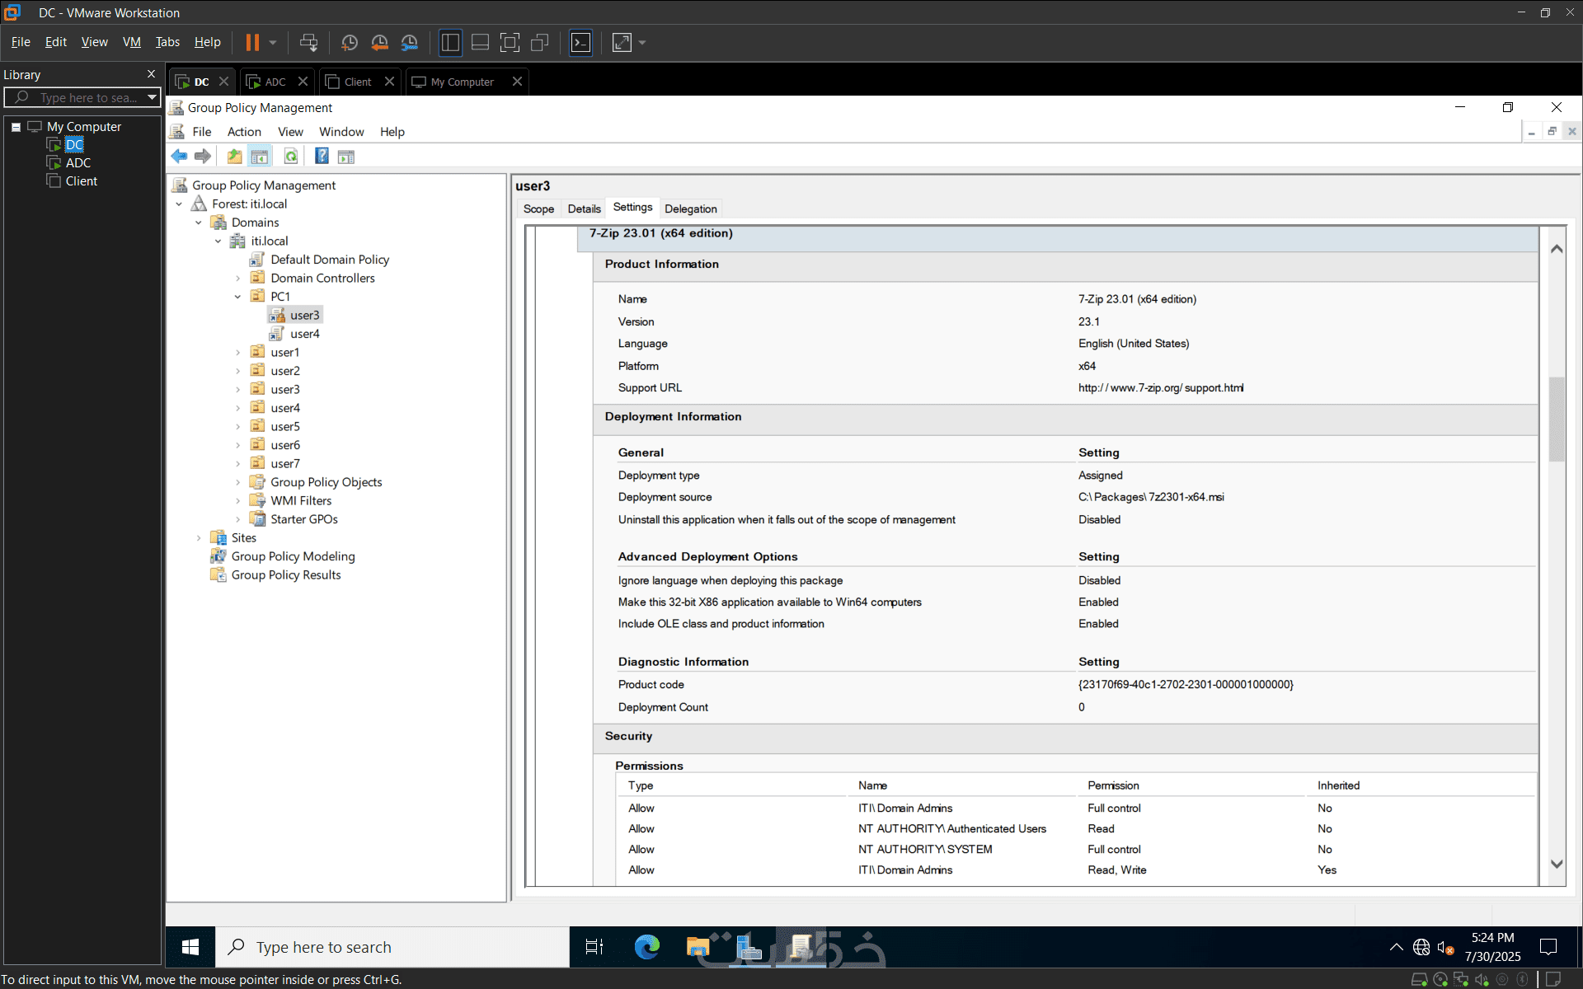Open Microsoft Edge from the taskbar
This screenshot has height=989, width=1583.
647,947
